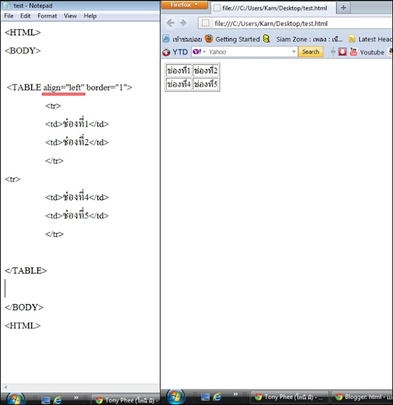Viewport: 393px width, 405px height.
Task: Launch Internet Explorer from left taskbar
Action: [x=57, y=400]
